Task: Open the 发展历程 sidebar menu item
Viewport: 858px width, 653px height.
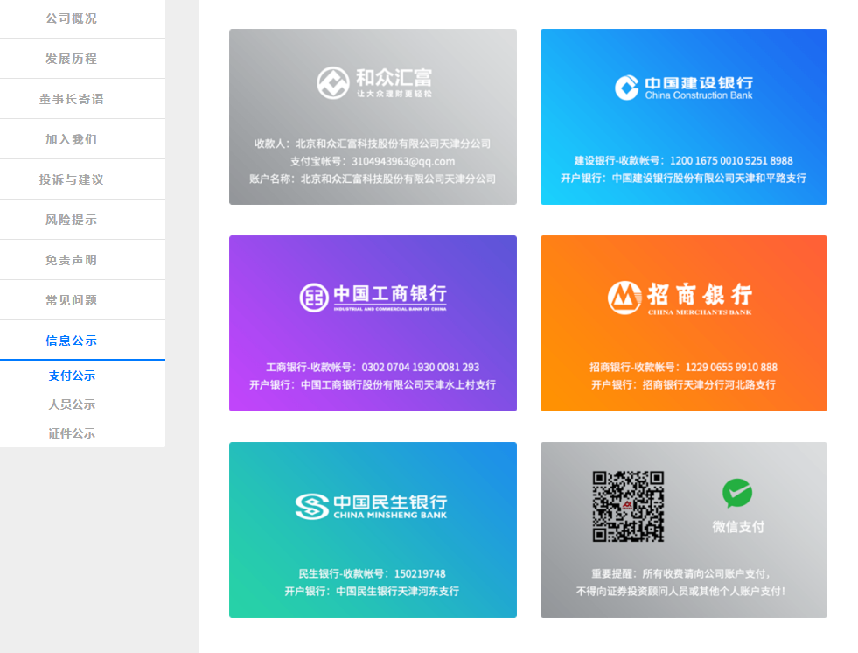Action: 72,59
